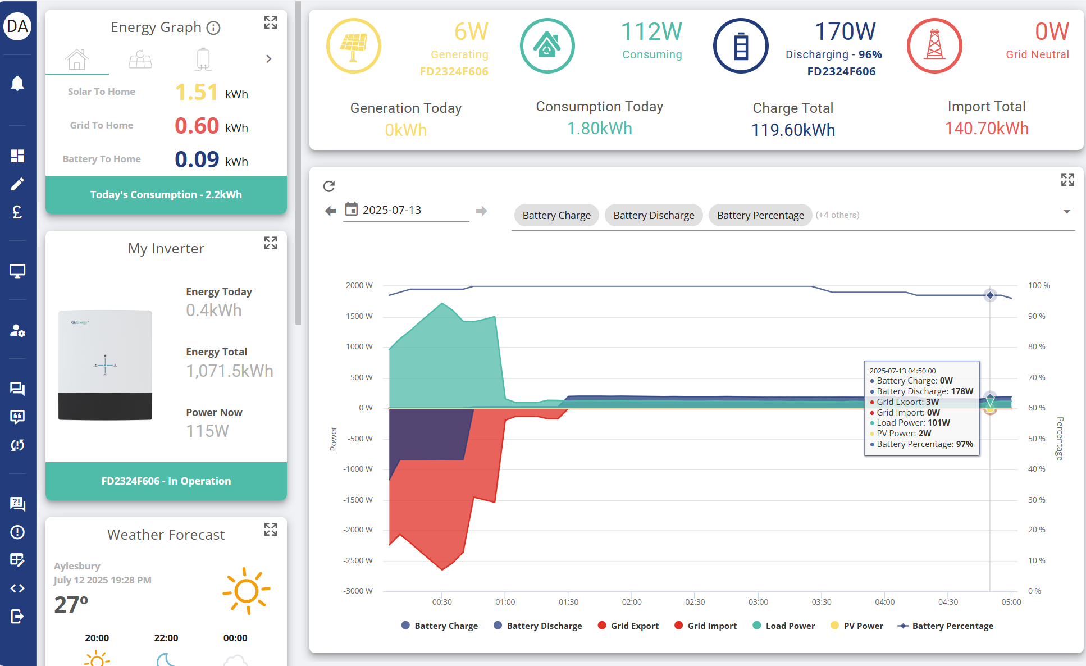Toggle Battery Charge series in chart legend
The height and width of the screenshot is (666, 1086).
point(440,626)
